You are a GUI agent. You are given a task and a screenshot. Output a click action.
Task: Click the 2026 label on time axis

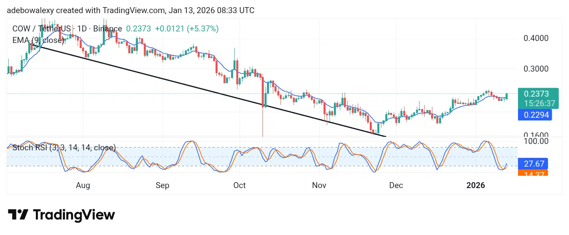[x=476, y=185]
